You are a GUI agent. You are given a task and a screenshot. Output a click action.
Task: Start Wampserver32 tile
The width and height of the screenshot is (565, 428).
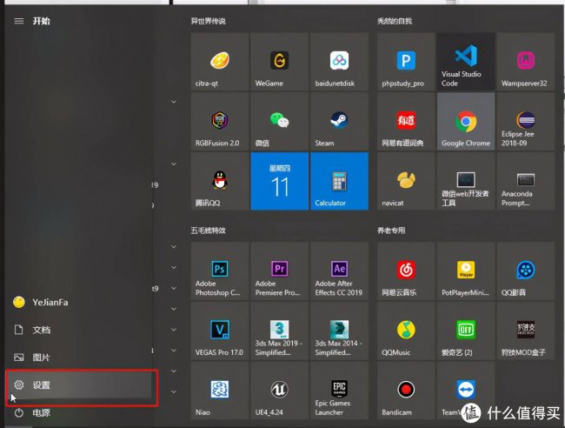[x=526, y=62]
